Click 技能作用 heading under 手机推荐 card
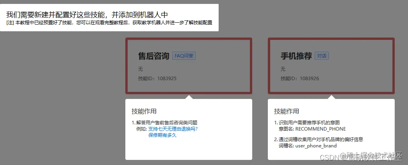 coord(287,111)
